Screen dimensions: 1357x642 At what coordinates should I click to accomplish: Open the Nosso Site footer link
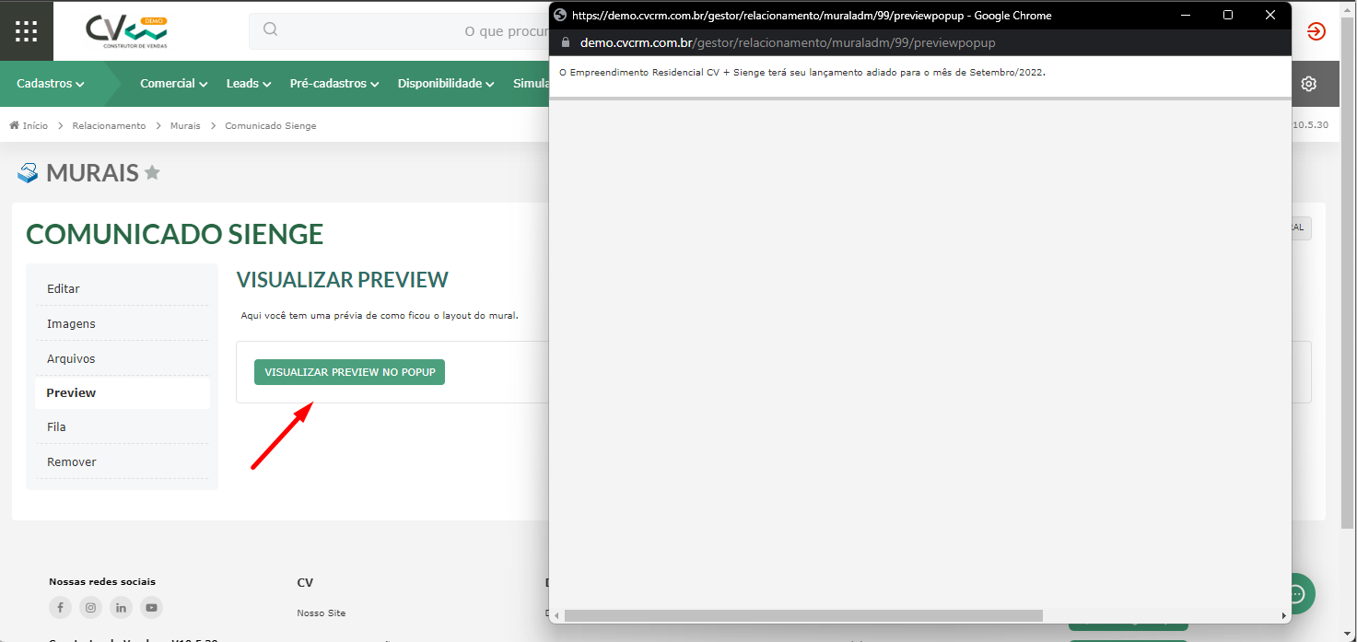click(x=322, y=613)
